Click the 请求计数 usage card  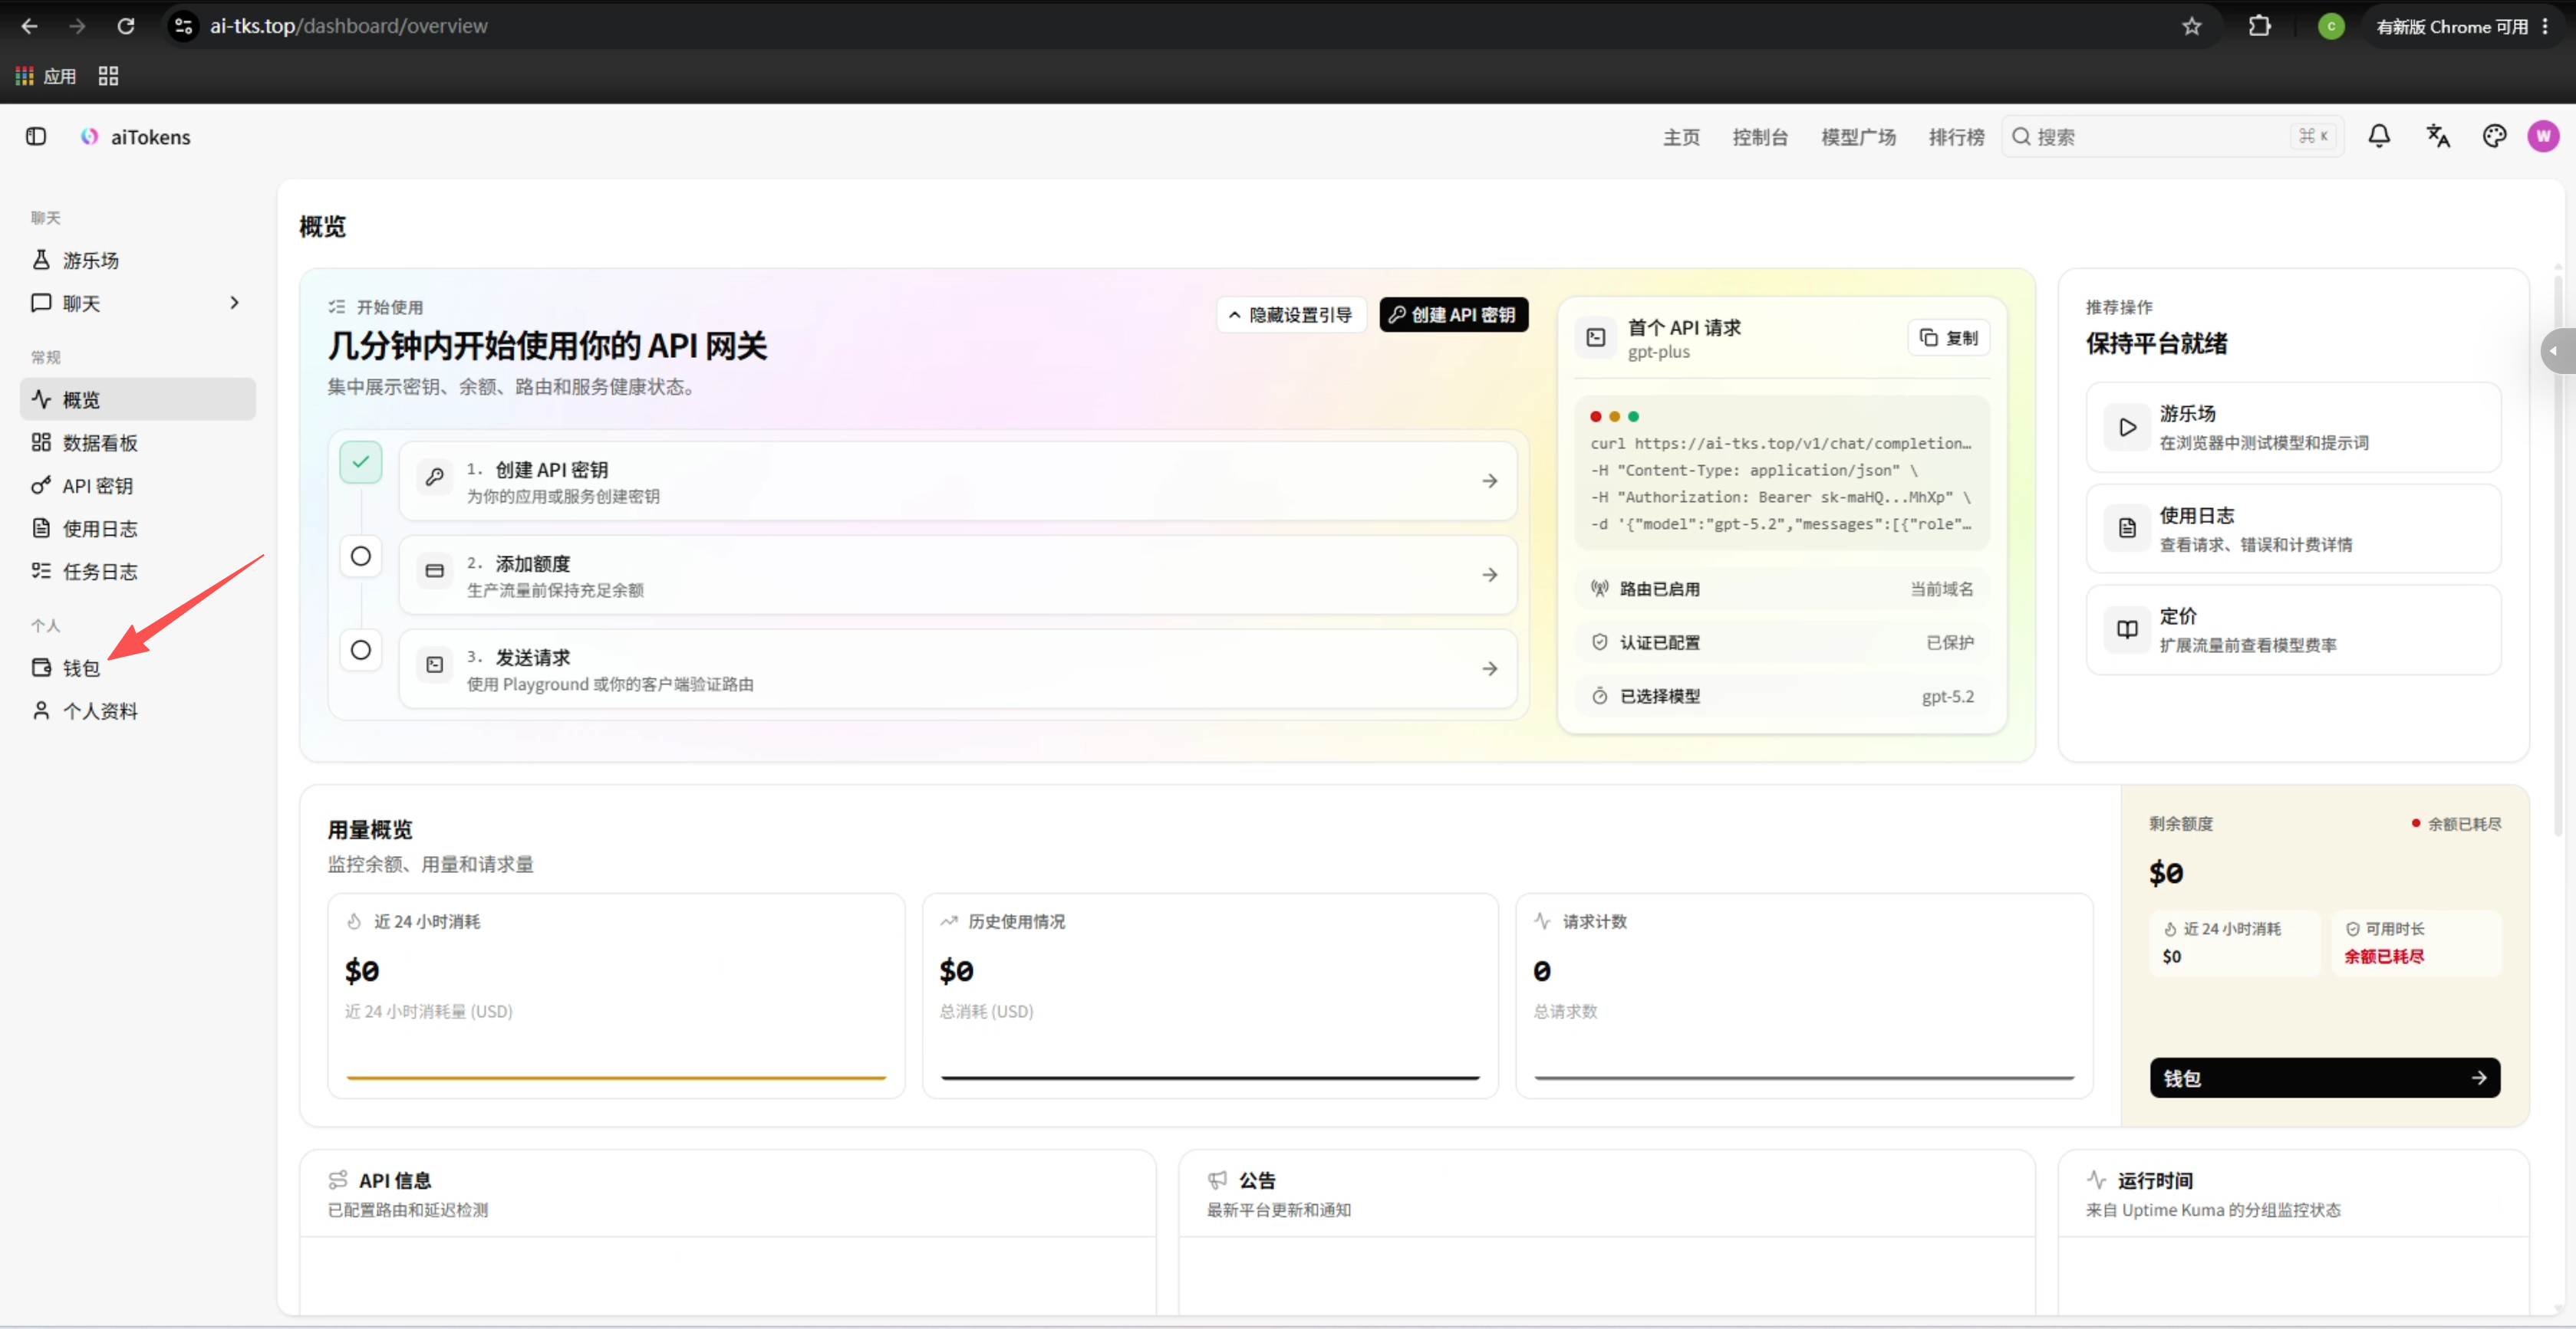(1804, 996)
